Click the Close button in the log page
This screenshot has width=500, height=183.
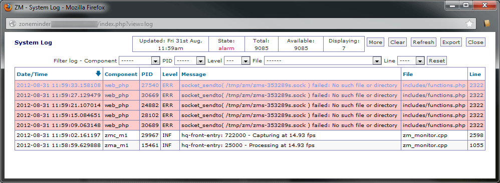tap(476, 42)
